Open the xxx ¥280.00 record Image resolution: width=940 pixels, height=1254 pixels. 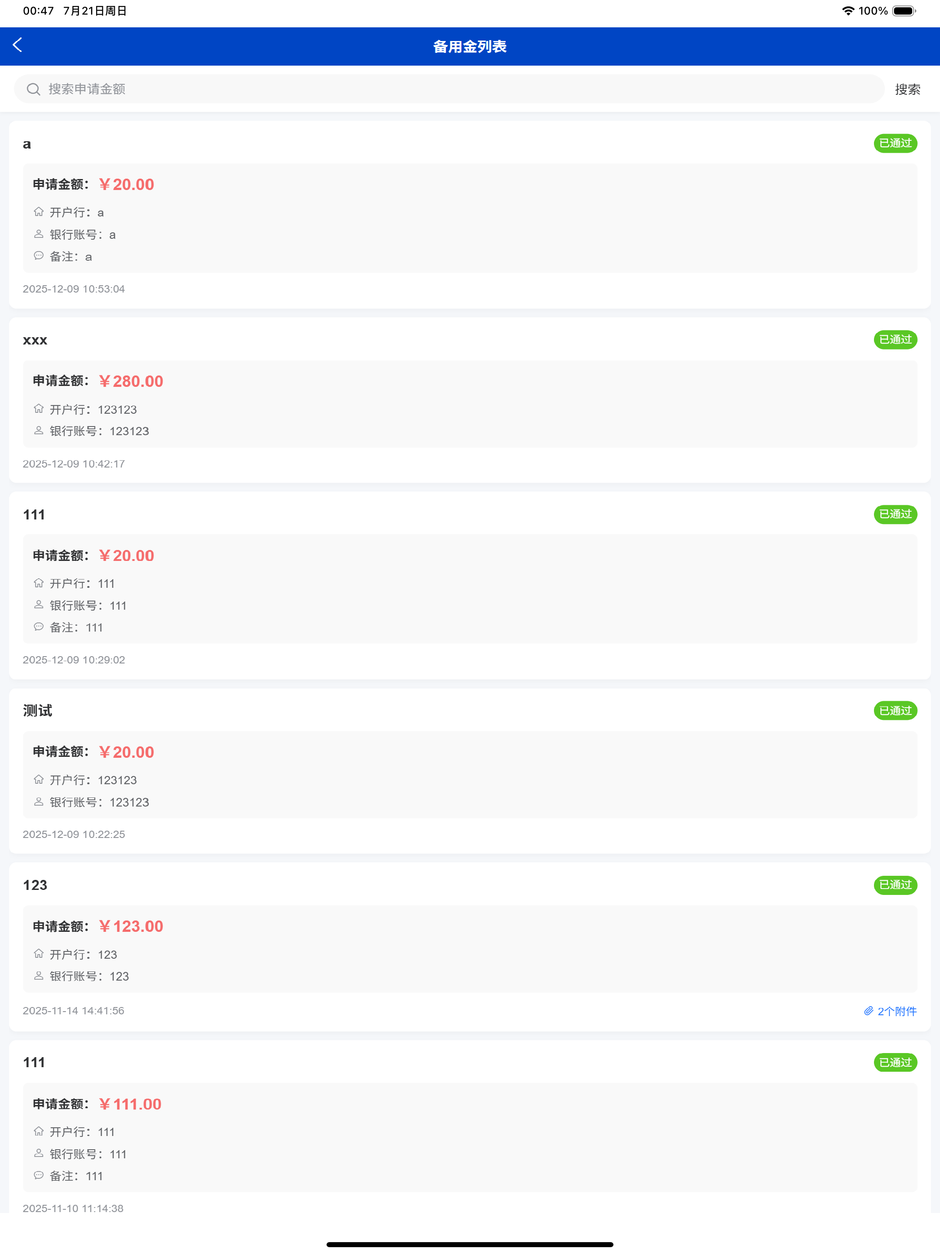pyautogui.click(x=470, y=400)
